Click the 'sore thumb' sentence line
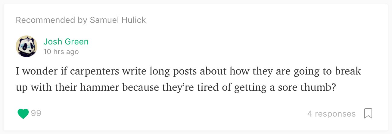 click(176, 87)
